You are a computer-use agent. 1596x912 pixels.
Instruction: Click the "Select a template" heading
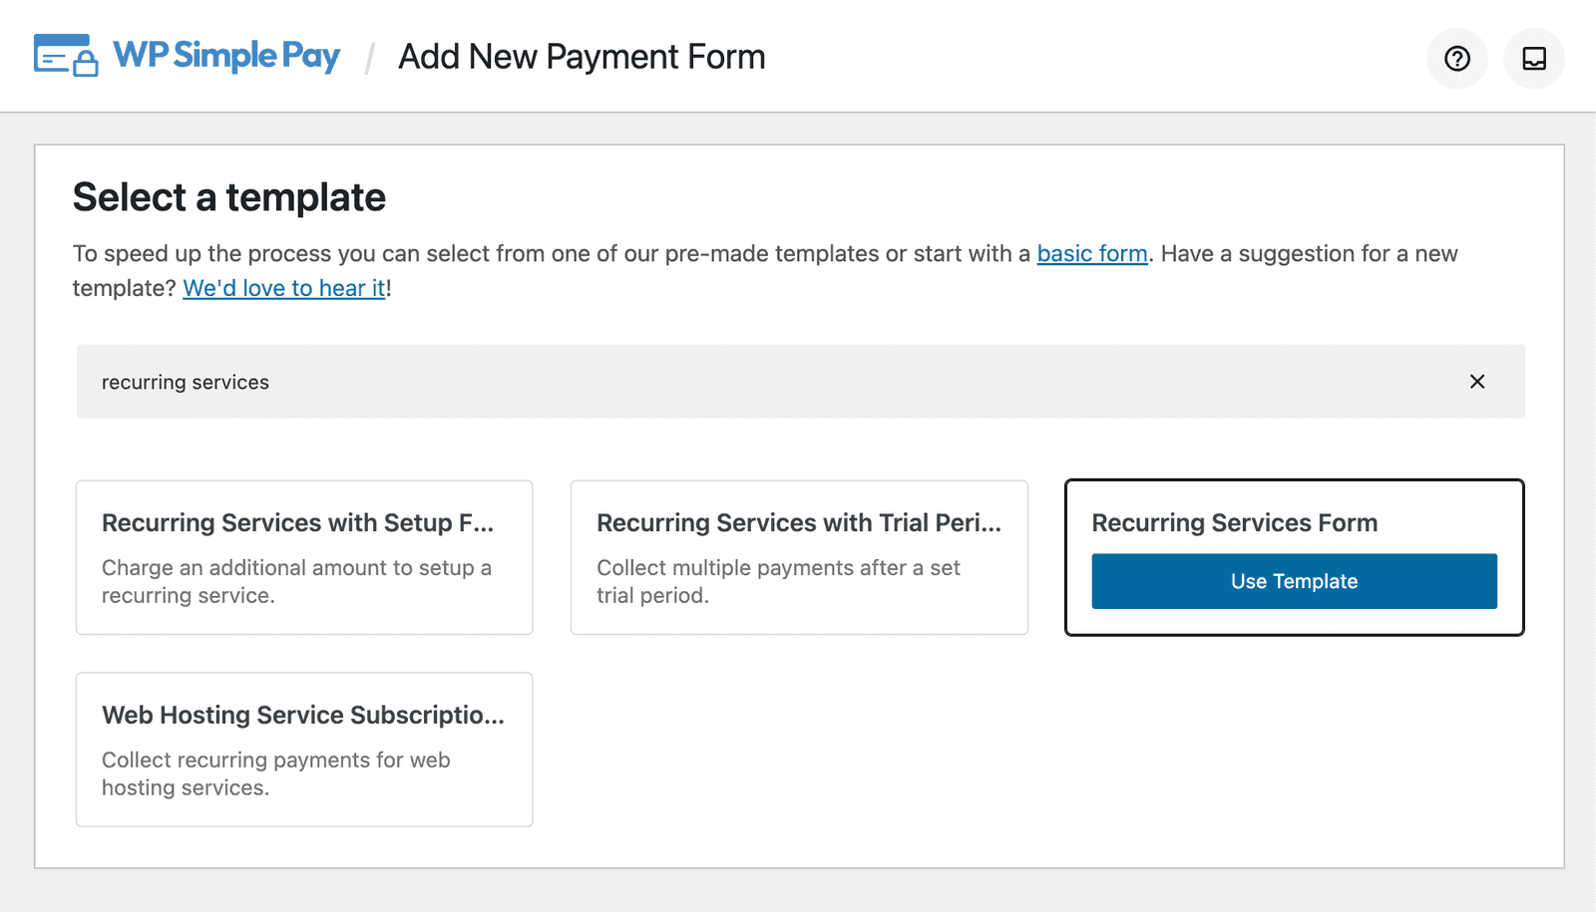[x=229, y=197]
